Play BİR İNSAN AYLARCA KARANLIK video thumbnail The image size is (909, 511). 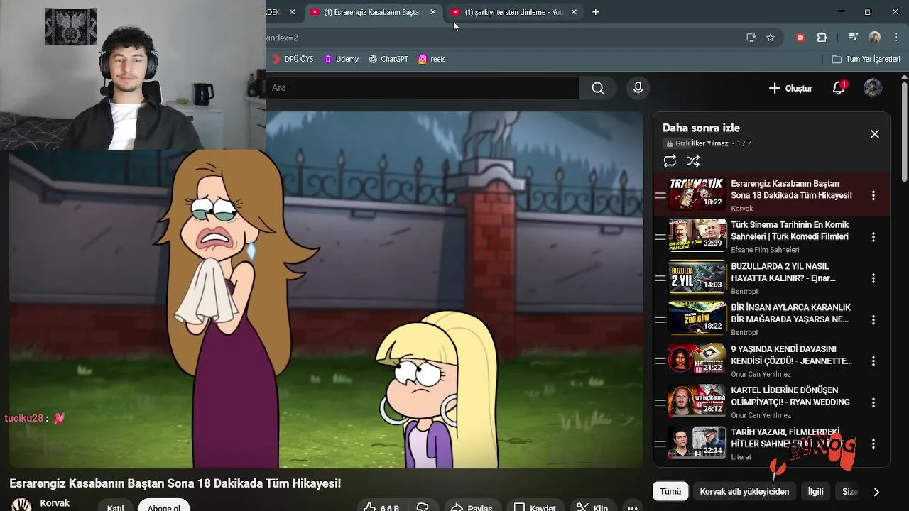pos(697,318)
